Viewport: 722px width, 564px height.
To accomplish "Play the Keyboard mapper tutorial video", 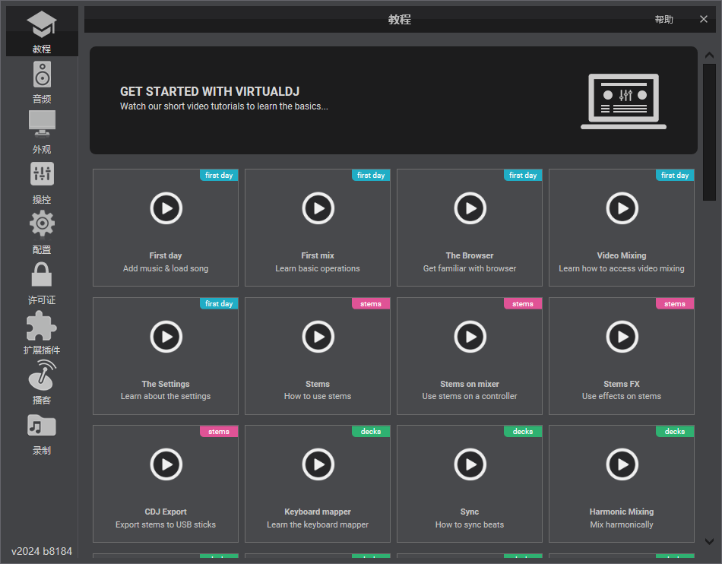I will coord(318,464).
